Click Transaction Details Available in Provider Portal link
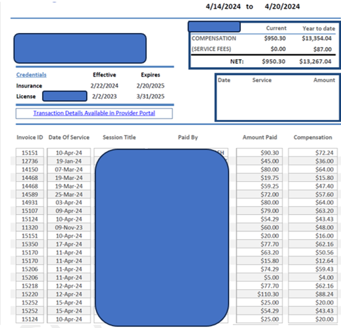 [x=94, y=113]
